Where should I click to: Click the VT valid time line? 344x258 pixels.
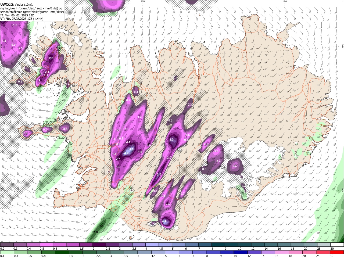(22, 19)
